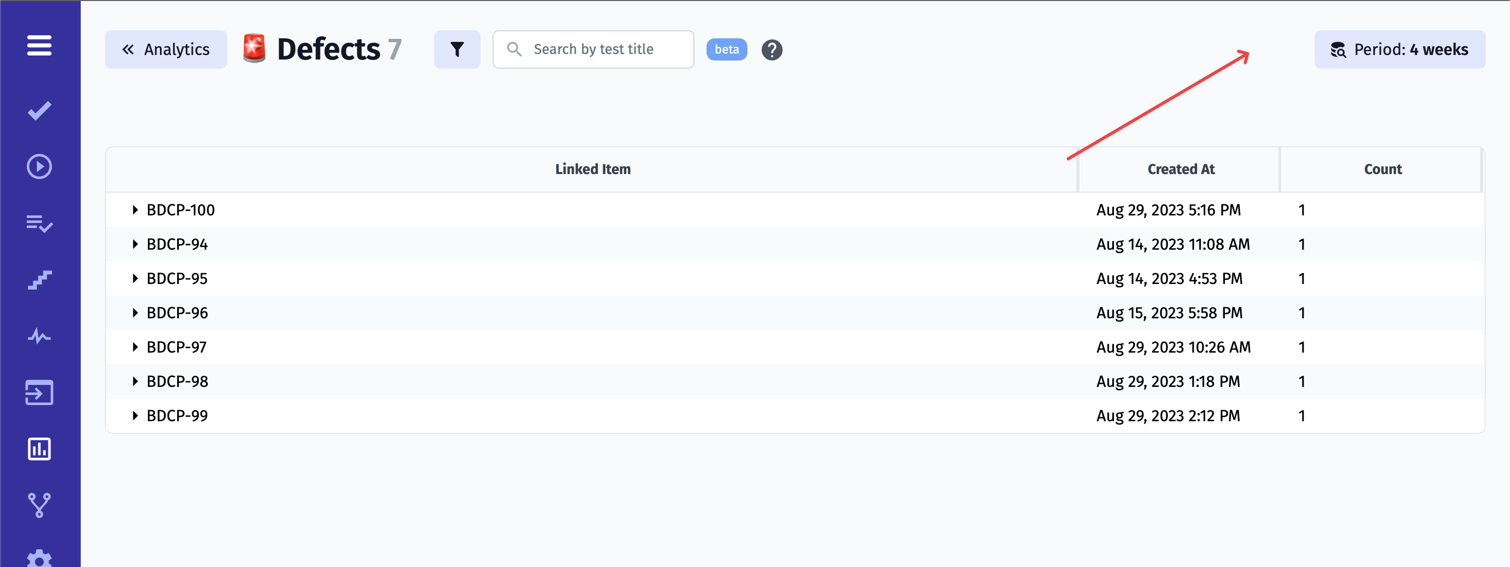The height and width of the screenshot is (567, 1510).
Task: Go back to Analytics
Action: pos(166,49)
